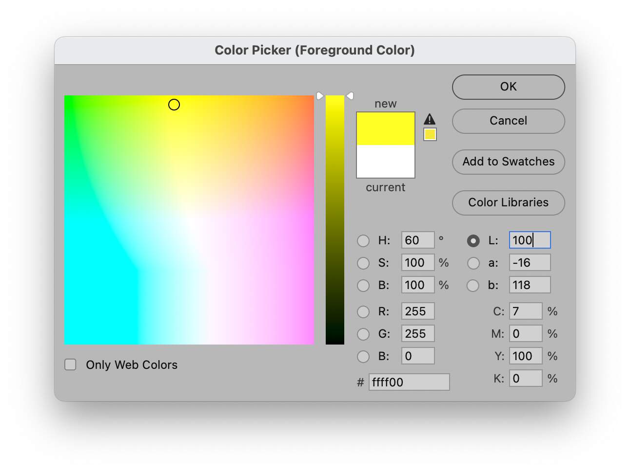Select the Lab 'a' radio button

tap(473, 263)
